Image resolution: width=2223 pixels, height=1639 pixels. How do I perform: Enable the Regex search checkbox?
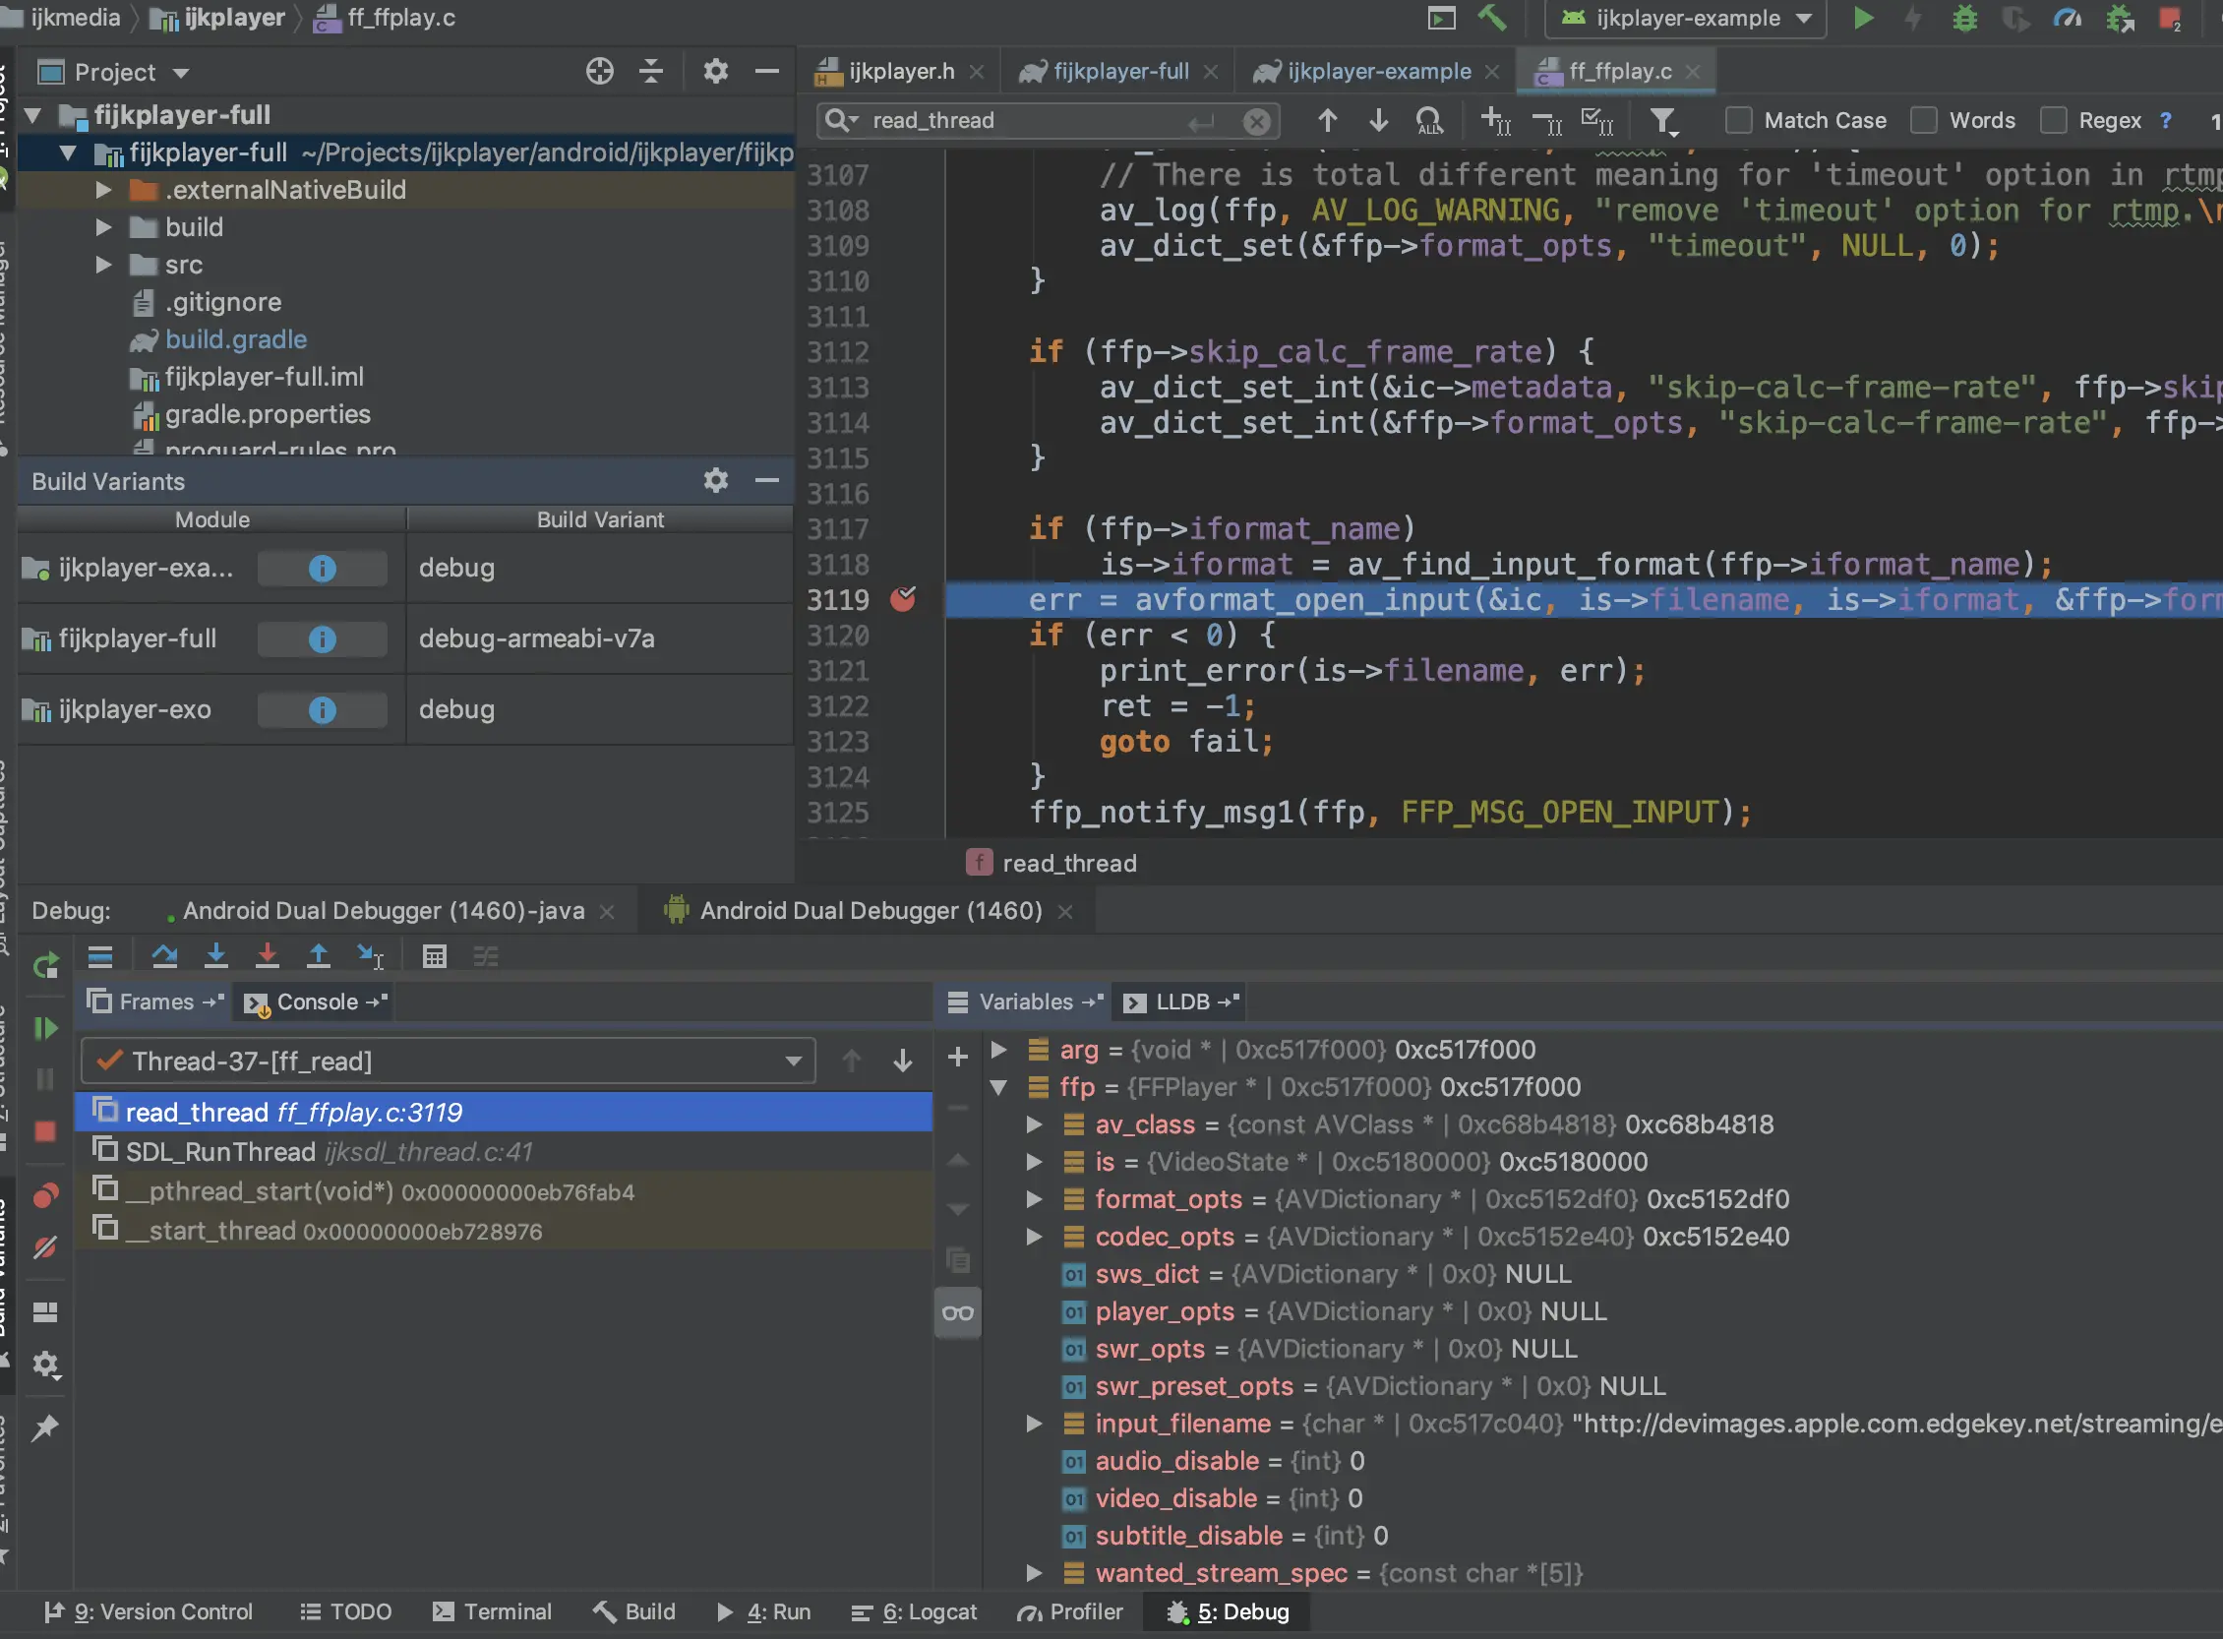(2053, 120)
